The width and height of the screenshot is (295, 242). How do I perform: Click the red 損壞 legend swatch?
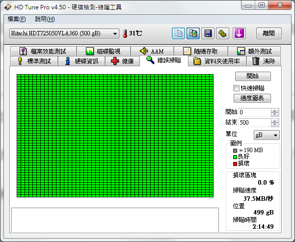pyautogui.click(x=235, y=164)
